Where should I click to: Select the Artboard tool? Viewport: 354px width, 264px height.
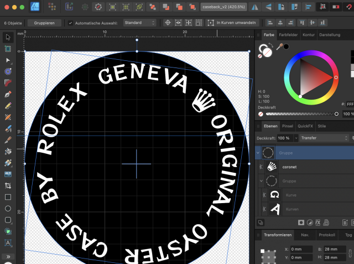8,49
